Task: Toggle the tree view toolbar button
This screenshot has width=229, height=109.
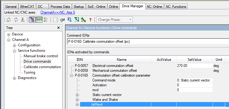Action: click(x=32, y=20)
